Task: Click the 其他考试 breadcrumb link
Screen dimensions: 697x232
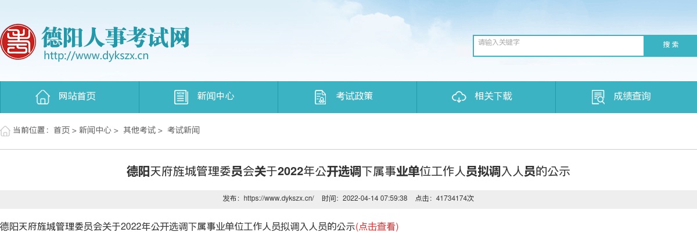Action: [139, 130]
